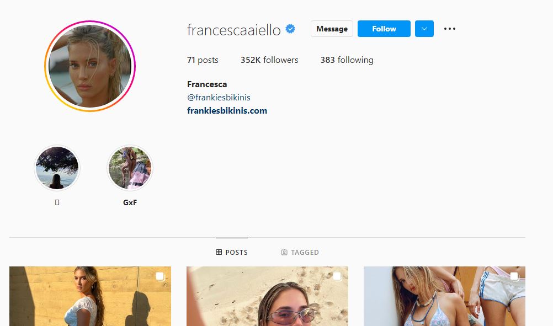Click carousel icon on sand selfie post
The width and height of the screenshot is (553, 326).
pos(338,276)
